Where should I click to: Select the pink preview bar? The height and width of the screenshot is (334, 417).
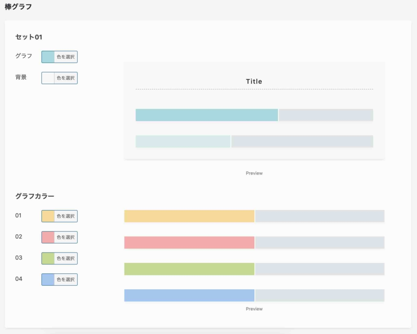[x=189, y=243]
